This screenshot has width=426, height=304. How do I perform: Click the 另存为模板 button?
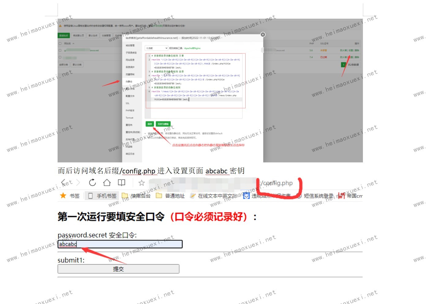click(x=163, y=124)
